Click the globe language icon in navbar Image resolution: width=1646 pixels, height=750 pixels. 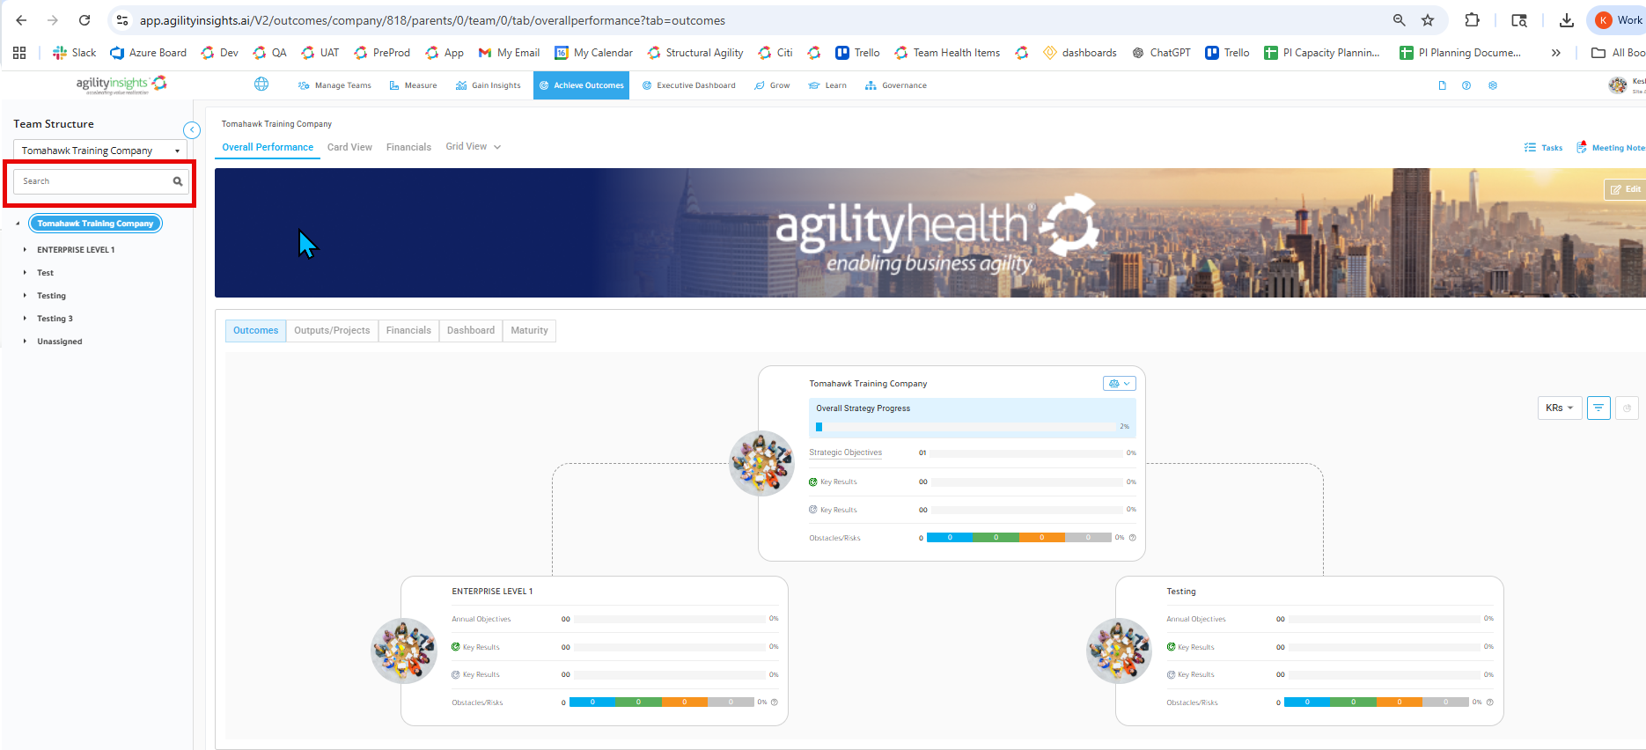(x=261, y=85)
